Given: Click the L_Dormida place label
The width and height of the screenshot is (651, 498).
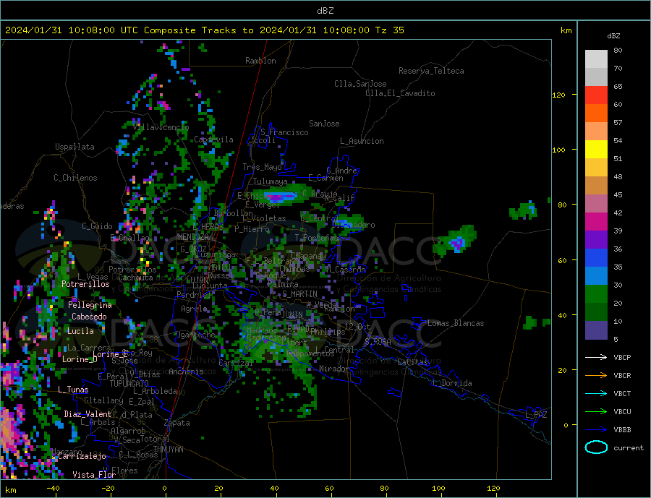Looking at the screenshot, I should point(452,383).
